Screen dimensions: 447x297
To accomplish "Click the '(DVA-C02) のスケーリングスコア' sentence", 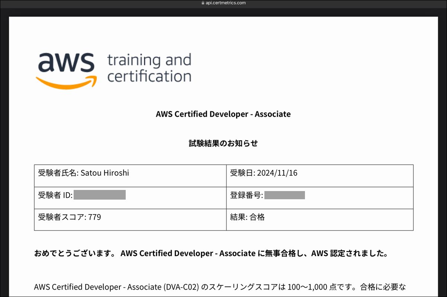I will click(220, 287).
